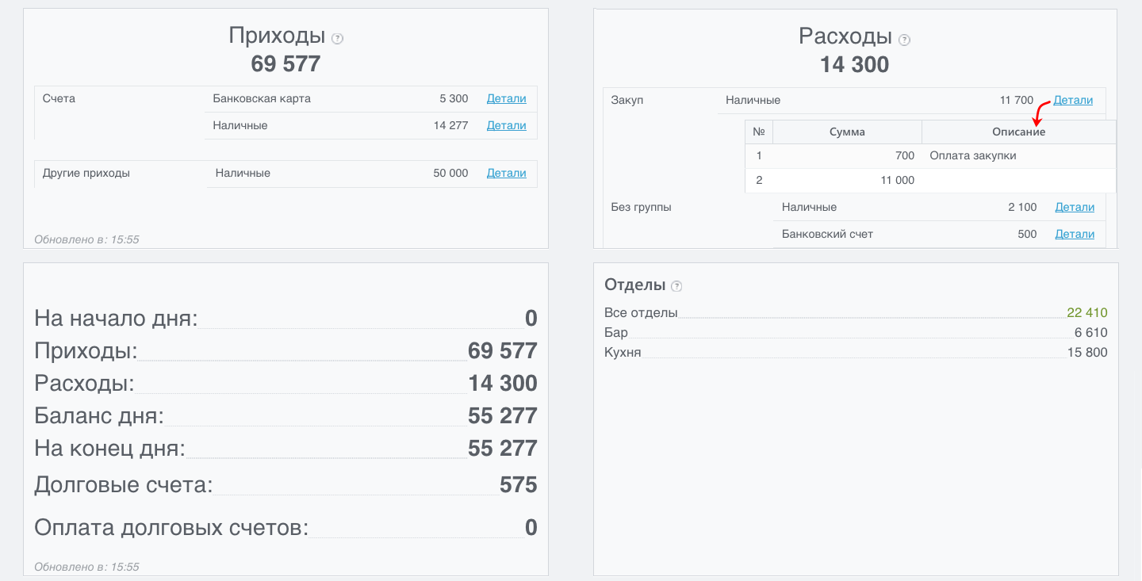Click the Приходы total 69 577 heading
1142x581 pixels.
pyautogui.click(x=285, y=63)
